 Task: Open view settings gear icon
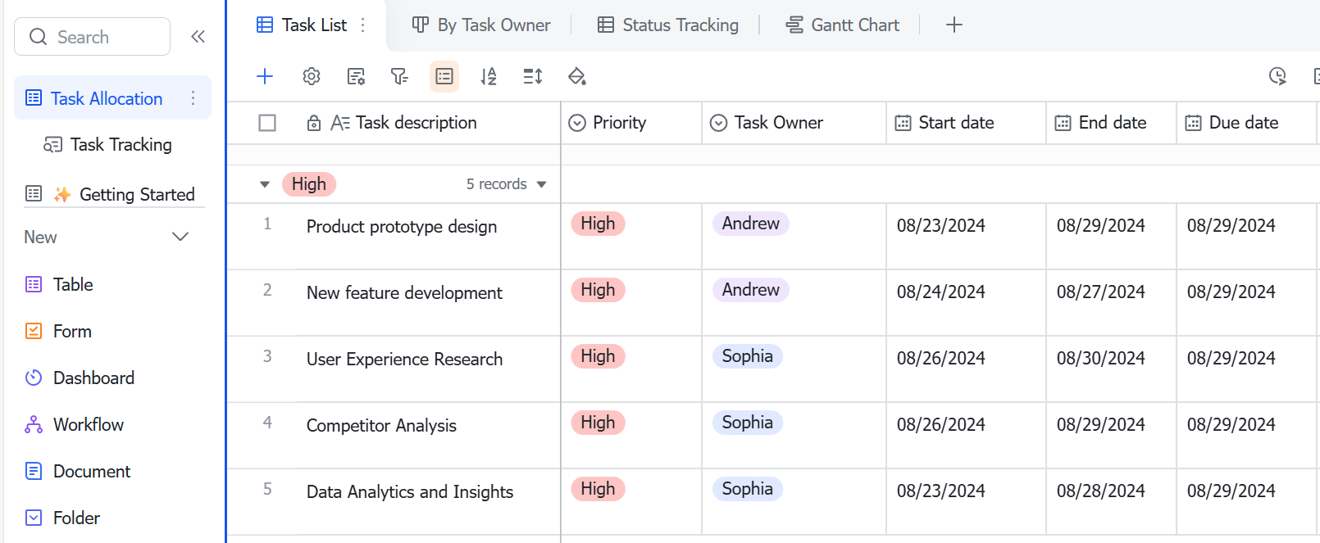pos(312,76)
